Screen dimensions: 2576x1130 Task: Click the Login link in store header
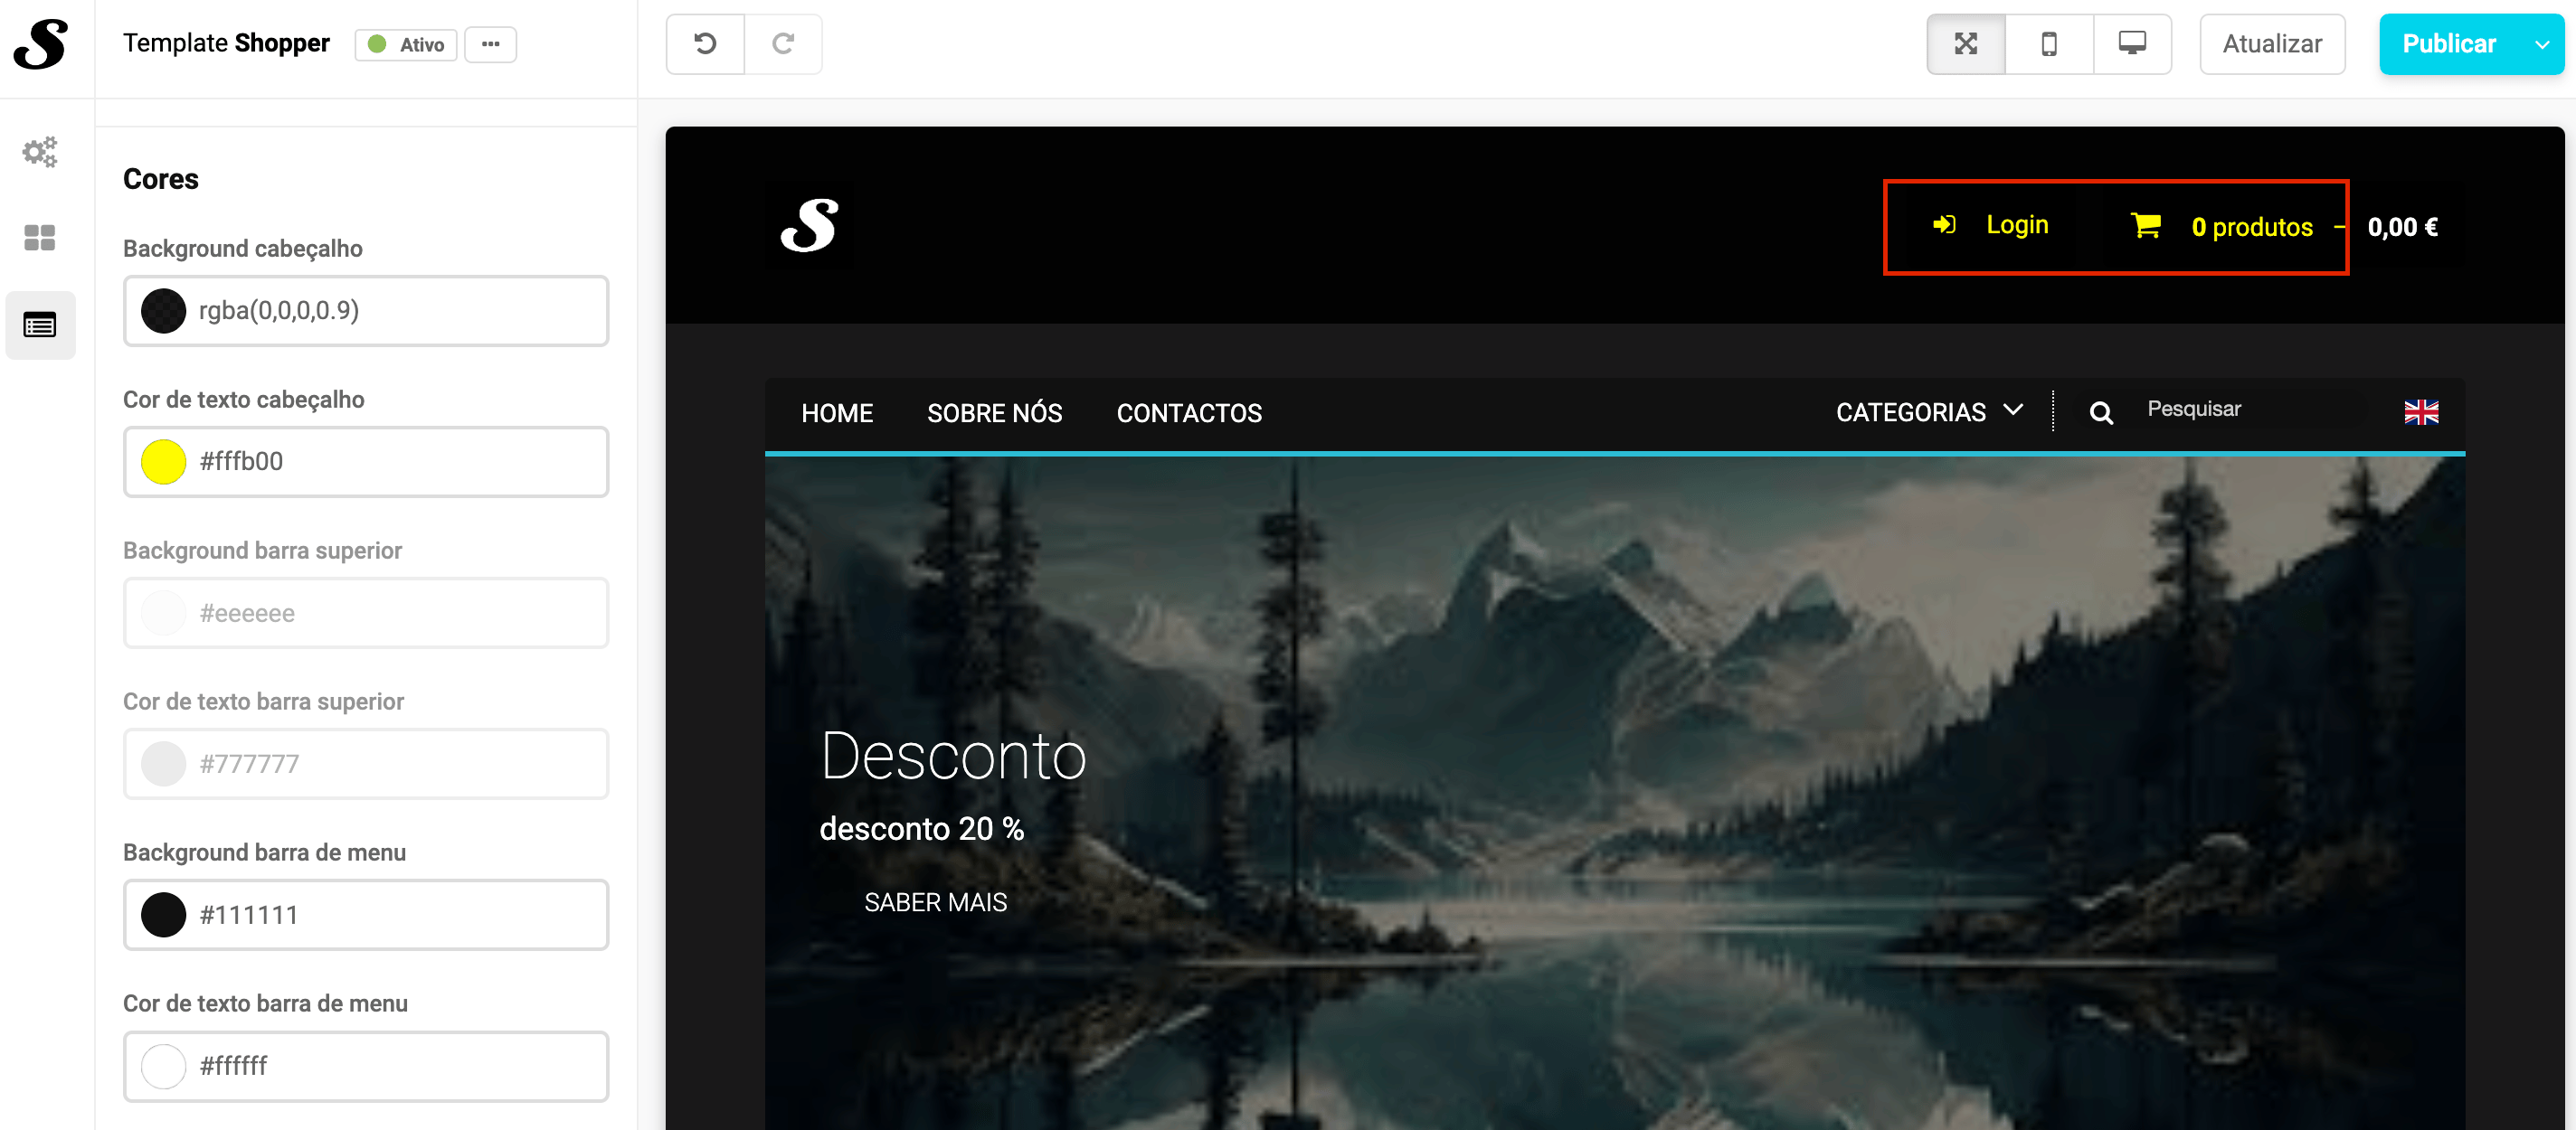tap(2016, 226)
